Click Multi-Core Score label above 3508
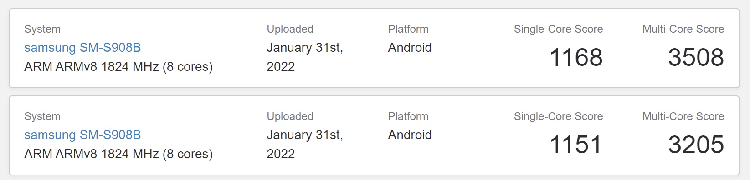Image resolution: width=750 pixels, height=180 pixels. pyautogui.click(x=683, y=29)
